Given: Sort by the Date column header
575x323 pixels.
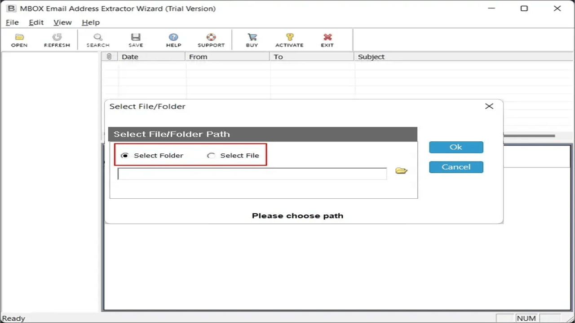Looking at the screenshot, I should click(151, 57).
